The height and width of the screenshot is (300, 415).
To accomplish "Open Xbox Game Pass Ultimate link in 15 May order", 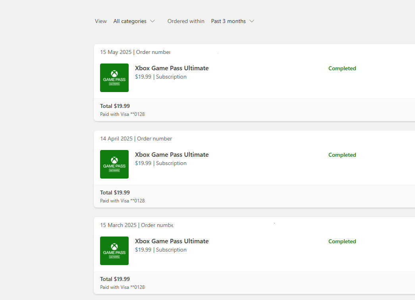I will point(172,68).
